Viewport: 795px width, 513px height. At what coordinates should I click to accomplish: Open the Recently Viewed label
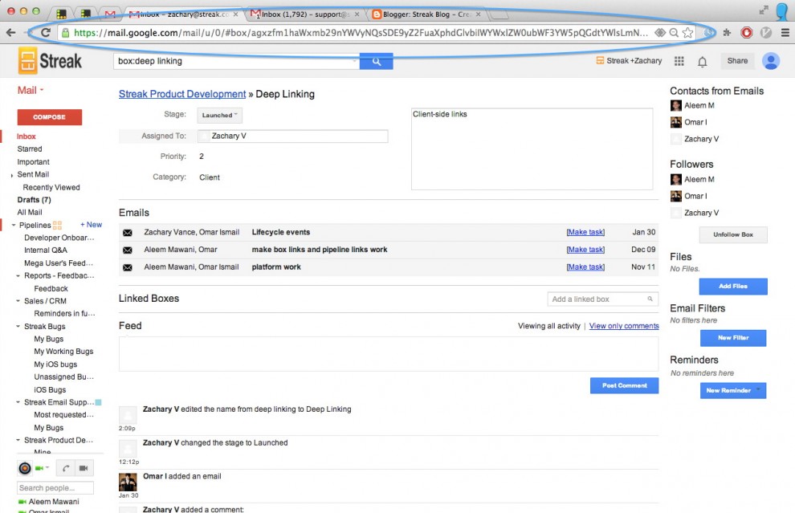51,188
